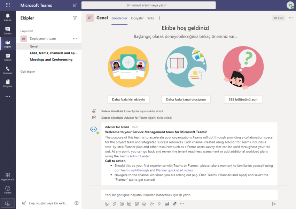
Task: Expand the sidebar more apps ellipsis
Action: [8, 96]
